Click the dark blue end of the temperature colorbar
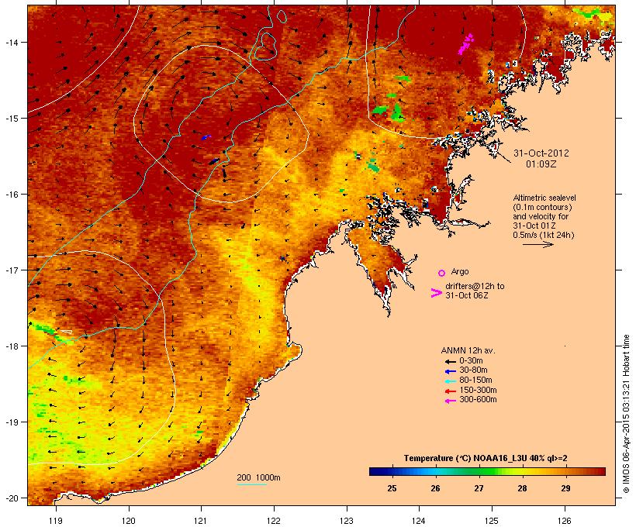Screen dimensions: 636x527 [374, 471]
